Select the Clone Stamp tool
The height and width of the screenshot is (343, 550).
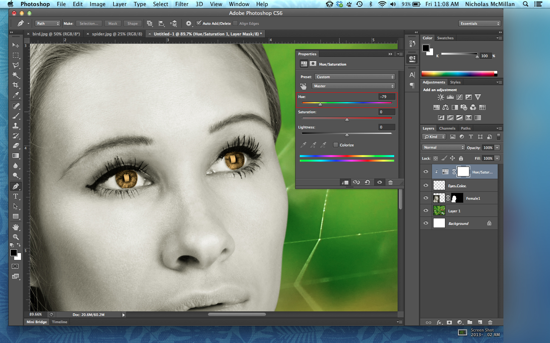point(16,126)
